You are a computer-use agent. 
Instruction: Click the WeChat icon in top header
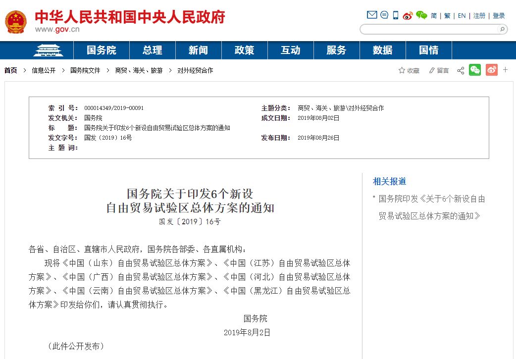(421, 15)
